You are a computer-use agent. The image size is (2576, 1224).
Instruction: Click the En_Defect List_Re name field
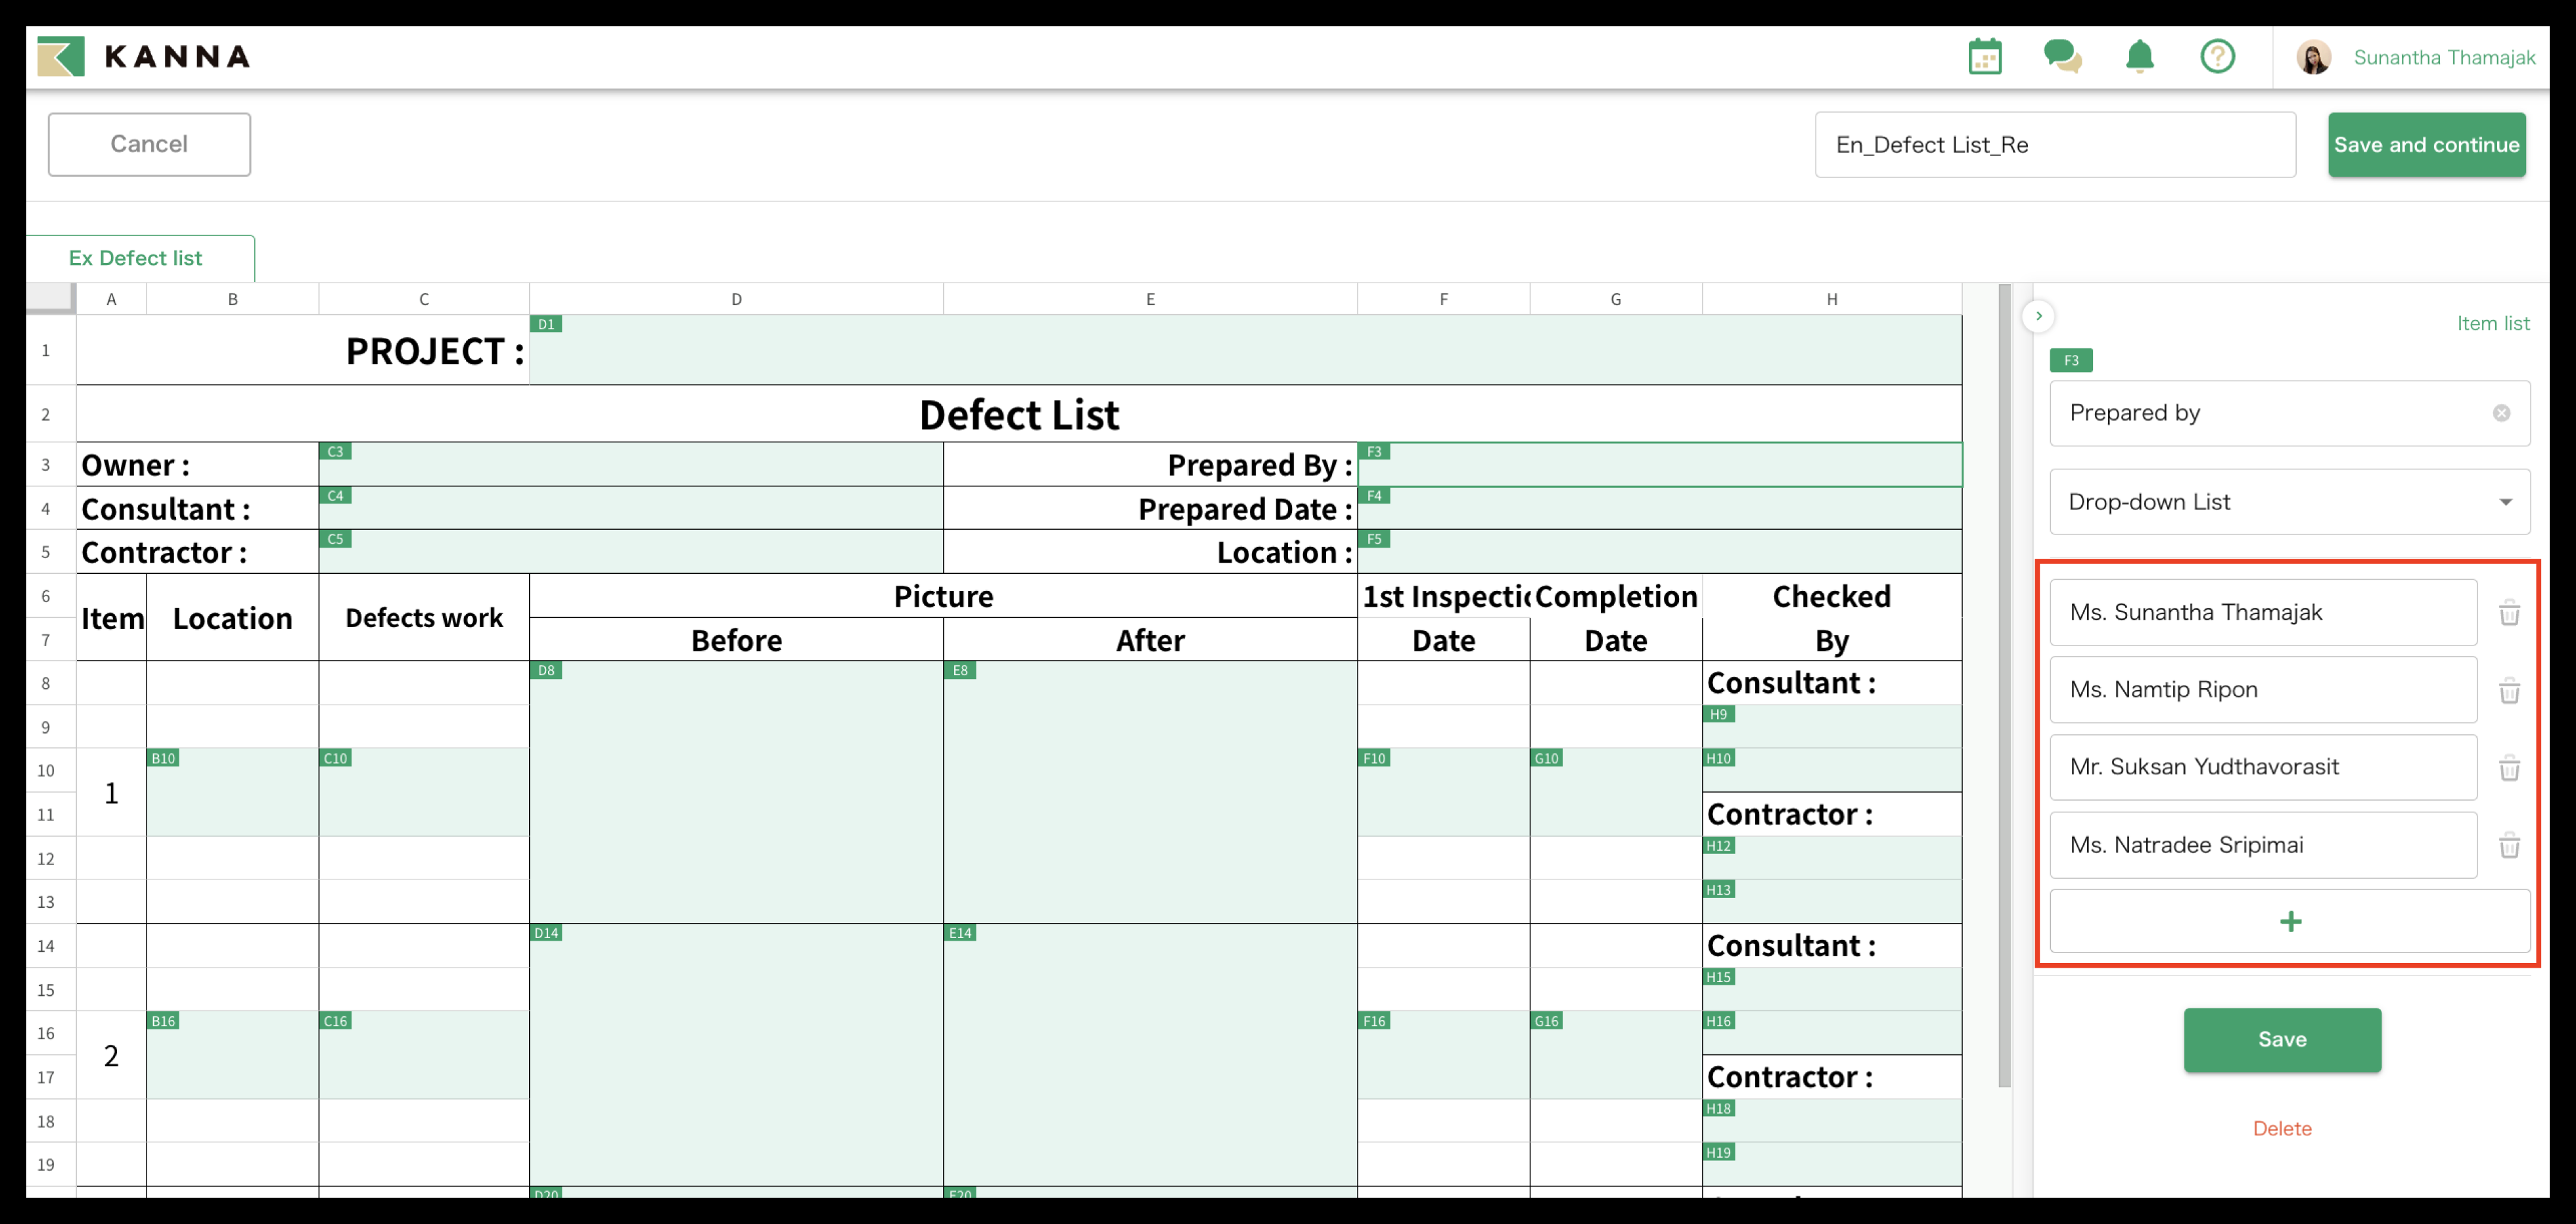[x=2054, y=145]
